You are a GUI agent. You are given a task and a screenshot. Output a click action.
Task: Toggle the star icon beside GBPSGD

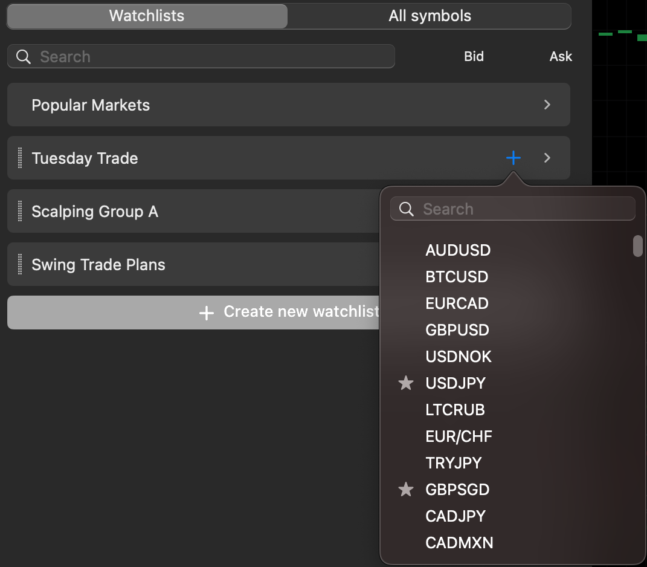tap(406, 490)
